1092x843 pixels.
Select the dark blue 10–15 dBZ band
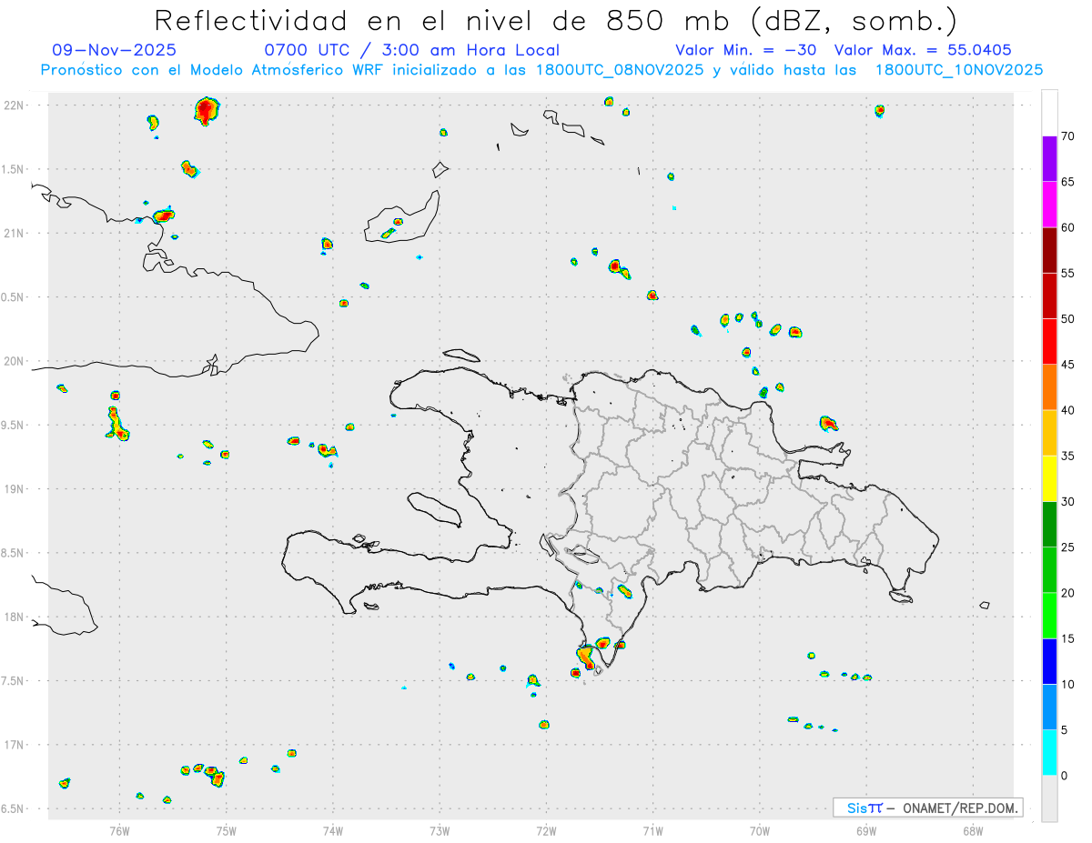point(1049,661)
